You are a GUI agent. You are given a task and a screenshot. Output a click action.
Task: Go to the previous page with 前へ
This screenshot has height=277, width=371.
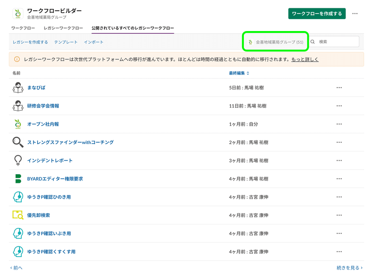pyautogui.click(x=16, y=268)
